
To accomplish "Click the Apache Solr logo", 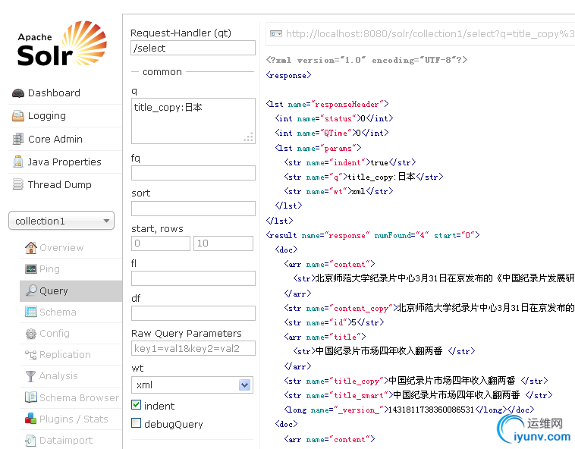I will pyautogui.click(x=62, y=44).
